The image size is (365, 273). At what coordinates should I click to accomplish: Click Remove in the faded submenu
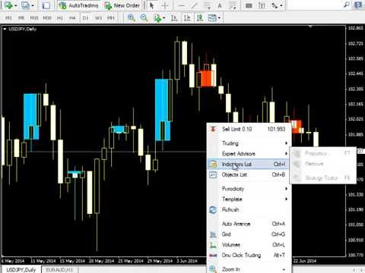[x=322, y=164]
